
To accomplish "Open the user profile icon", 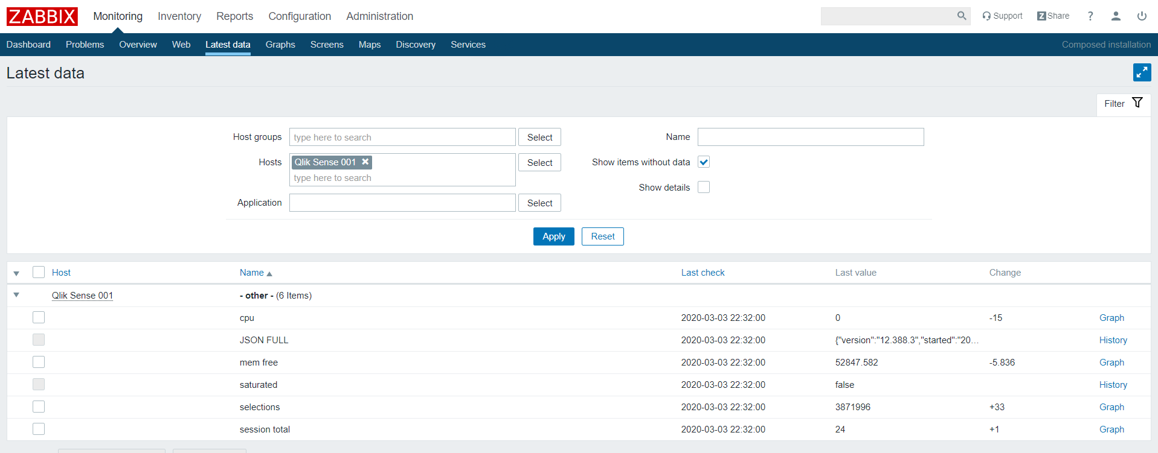I will pos(1116,16).
